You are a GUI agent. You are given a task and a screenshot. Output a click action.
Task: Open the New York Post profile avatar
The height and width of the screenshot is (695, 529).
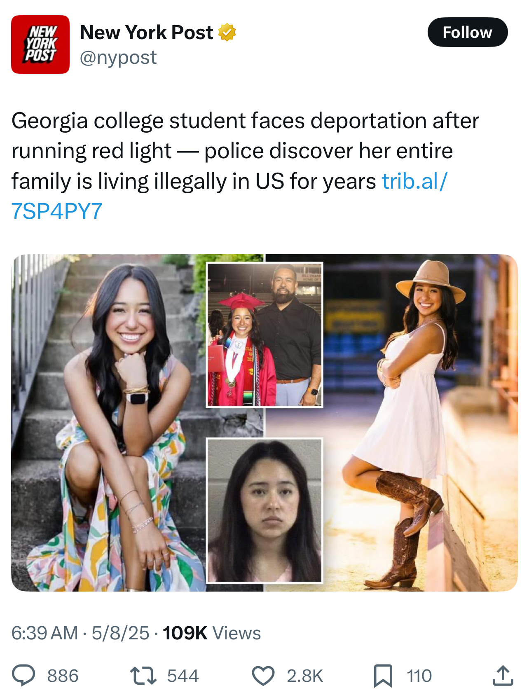click(x=40, y=44)
